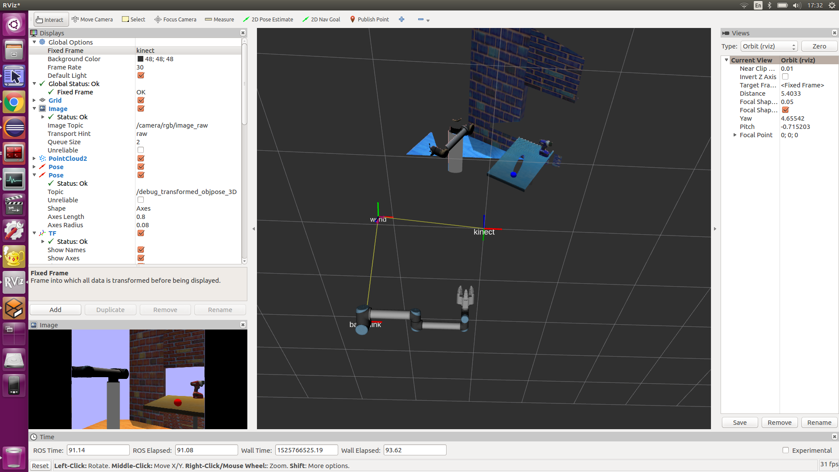The width and height of the screenshot is (839, 472).
Task: Click the Zero view button
Action: (x=819, y=46)
